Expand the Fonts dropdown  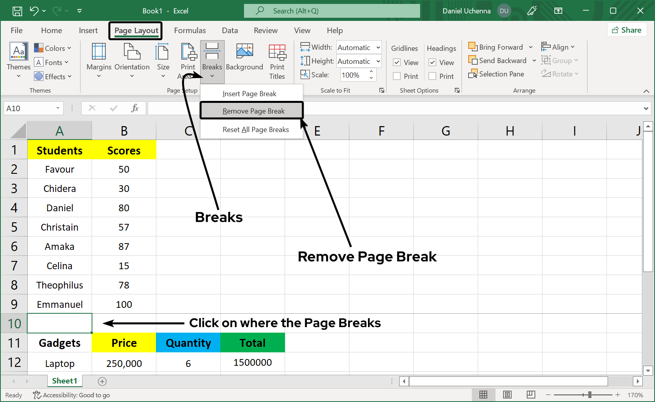tap(66, 62)
